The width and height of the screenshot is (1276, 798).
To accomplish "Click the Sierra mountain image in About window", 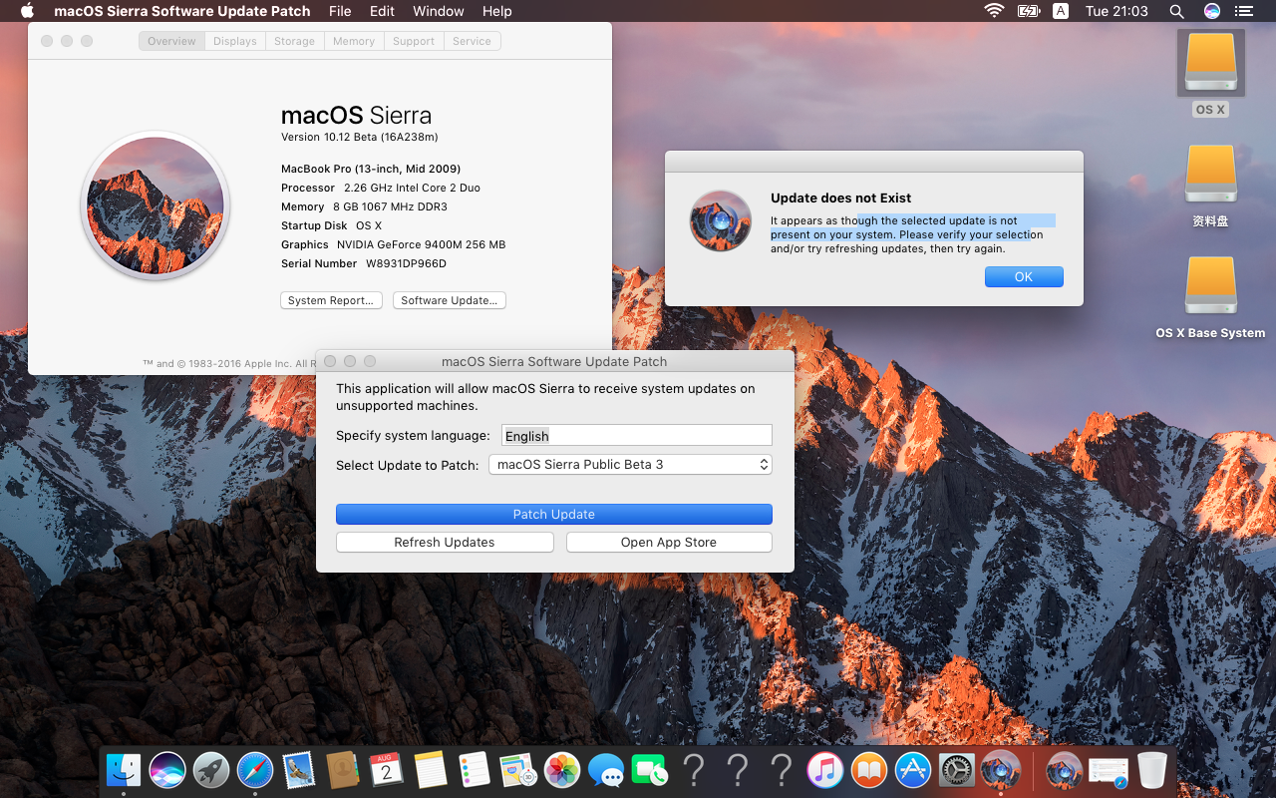I will pos(156,206).
